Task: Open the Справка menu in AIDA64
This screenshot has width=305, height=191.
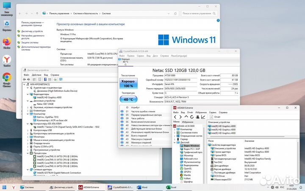Action: click(223, 112)
